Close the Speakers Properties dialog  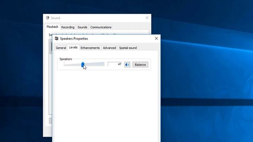156,39
